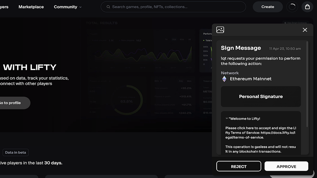Viewport: 317px width, 178px height.
Task: Click the loading profile spinner icon
Action: 292,7
